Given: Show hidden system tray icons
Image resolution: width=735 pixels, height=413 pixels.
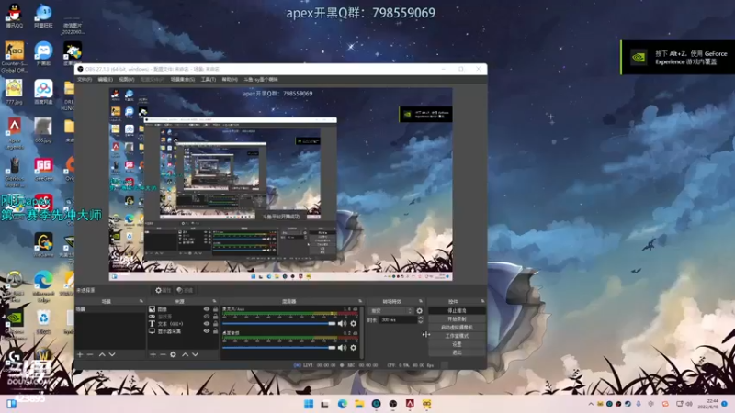Looking at the screenshot, I should click(591, 404).
